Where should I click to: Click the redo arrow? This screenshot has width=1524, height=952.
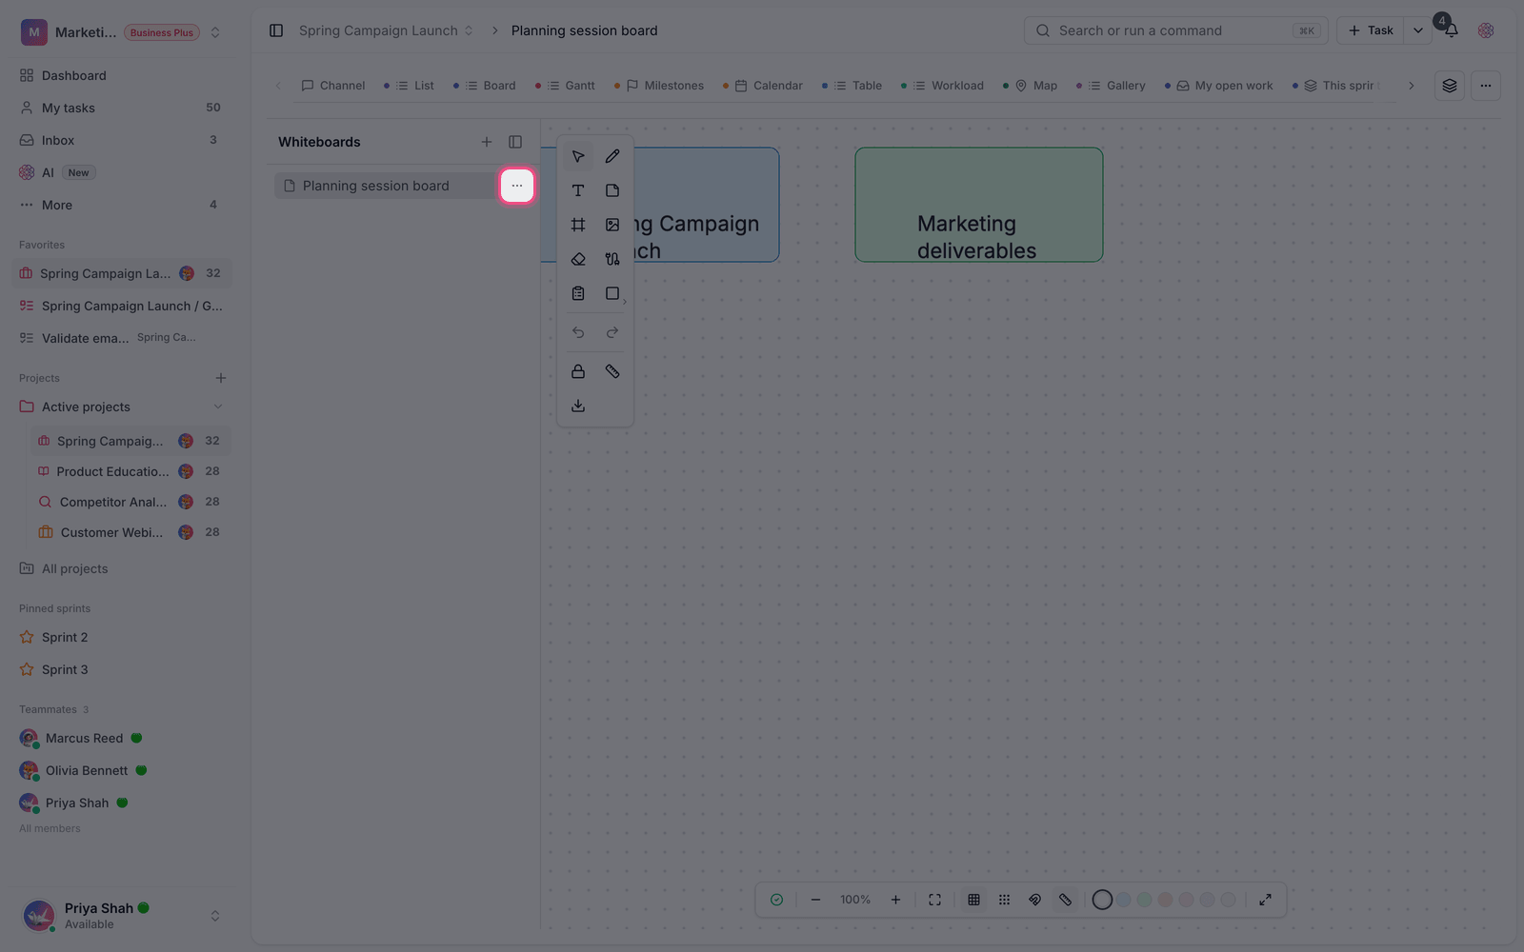tap(612, 332)
